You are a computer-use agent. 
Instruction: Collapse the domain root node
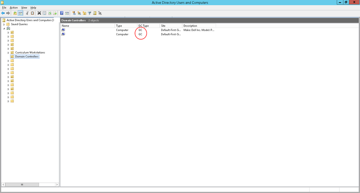click(x=4, y=28)
